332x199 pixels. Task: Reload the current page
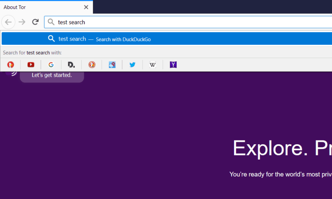(x=35, y=22)
